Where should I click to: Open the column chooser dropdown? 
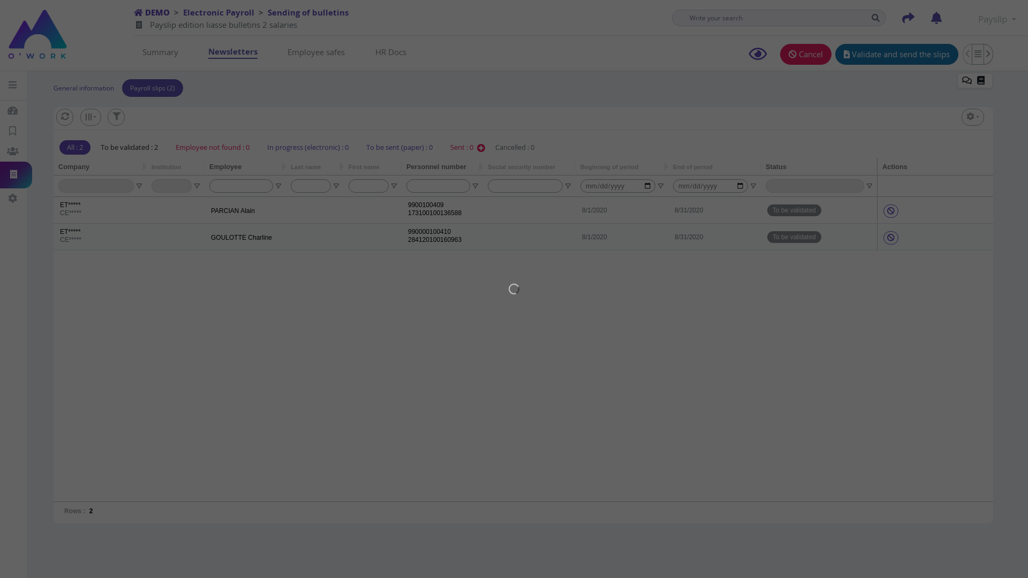click(x=90, y=117)
